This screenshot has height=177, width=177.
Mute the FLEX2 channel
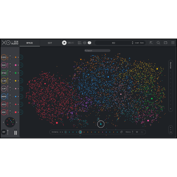click(x=10, y=56)
